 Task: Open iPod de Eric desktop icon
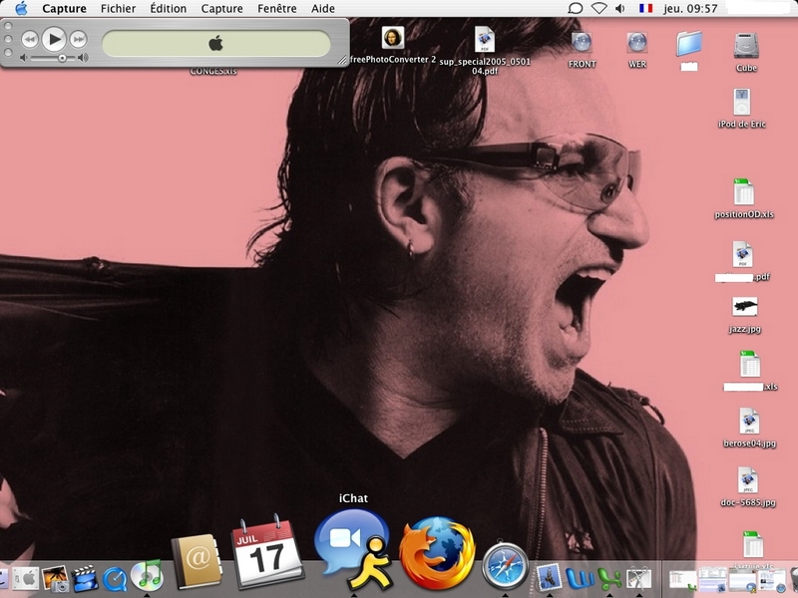[x=741, y=103]
